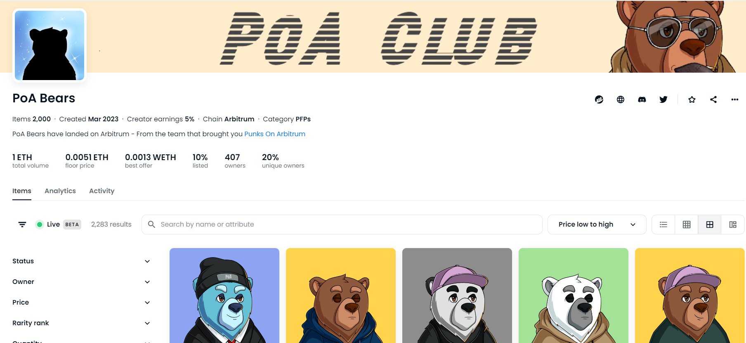Expand the Status filter section
The width and height of the screenshot is (746, 343).
tap(81, 261)
